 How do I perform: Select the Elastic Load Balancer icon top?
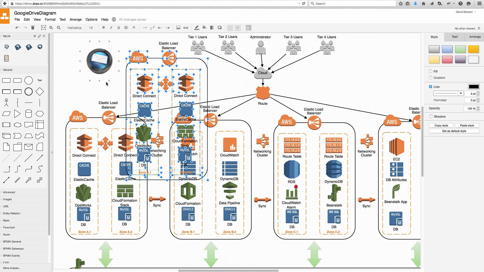click(x=169, y=58)
